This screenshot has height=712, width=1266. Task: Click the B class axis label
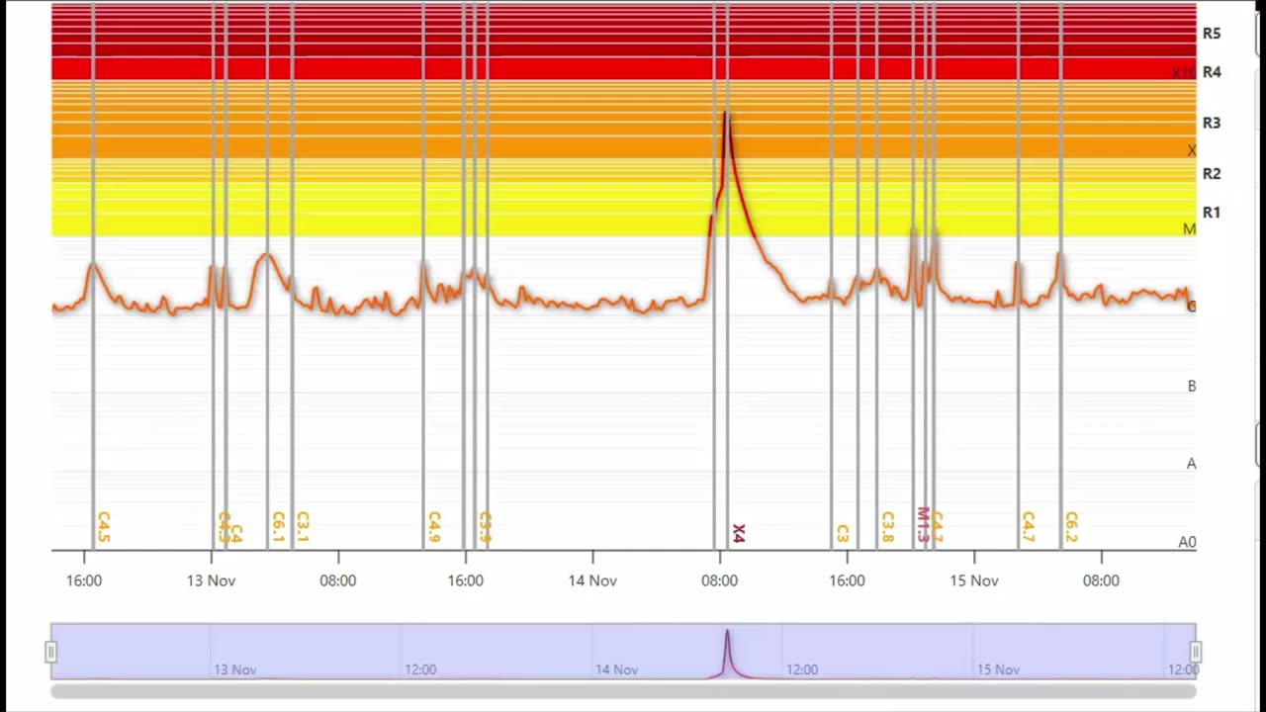(1191, 386)
